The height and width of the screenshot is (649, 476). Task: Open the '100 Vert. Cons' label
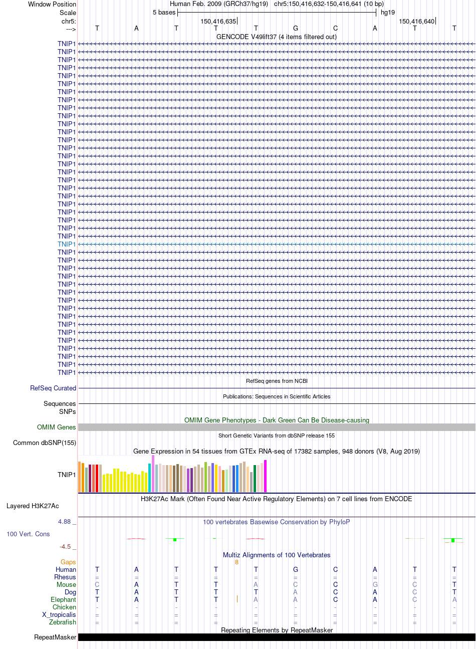point(28,534)
